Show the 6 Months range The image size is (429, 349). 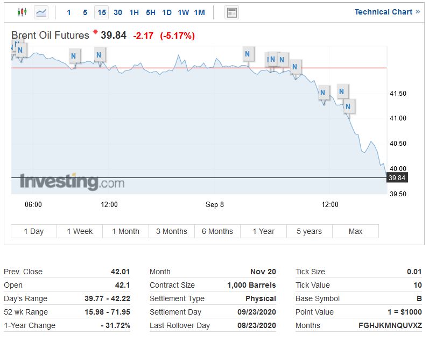point(217,231)
